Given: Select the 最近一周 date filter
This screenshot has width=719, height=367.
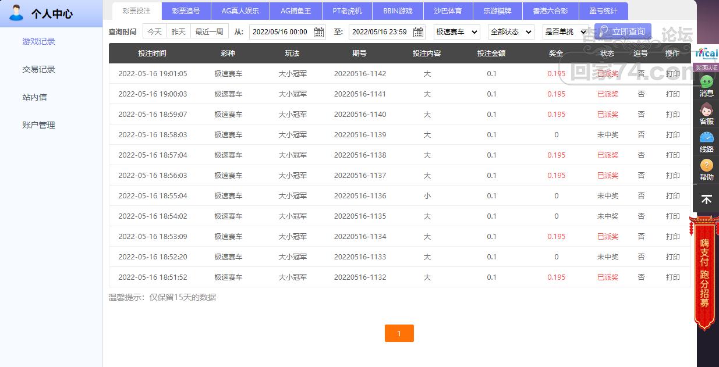Looking at the screenshot, I should coord(209,32).
